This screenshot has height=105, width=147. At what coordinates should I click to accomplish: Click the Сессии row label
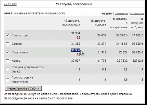[x=17, y=44]
